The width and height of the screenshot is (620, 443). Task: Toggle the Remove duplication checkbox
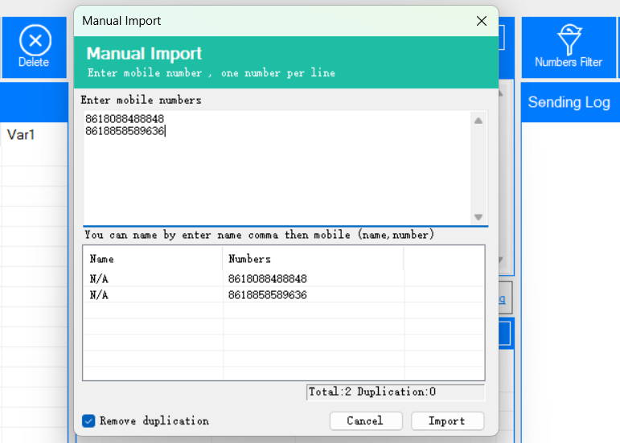(88, 420)
